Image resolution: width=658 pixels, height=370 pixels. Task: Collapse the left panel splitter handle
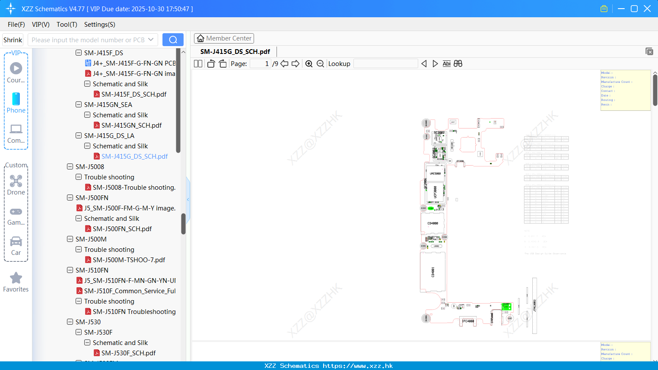click(188, 199)
